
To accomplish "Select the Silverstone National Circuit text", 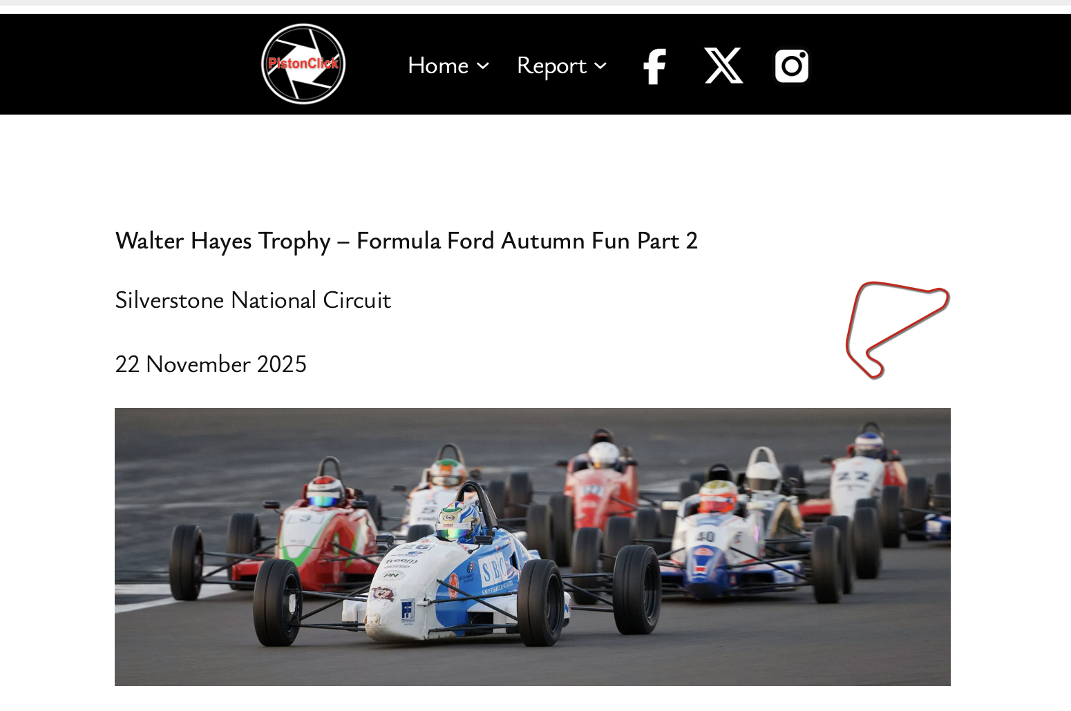I will [253, 300].
